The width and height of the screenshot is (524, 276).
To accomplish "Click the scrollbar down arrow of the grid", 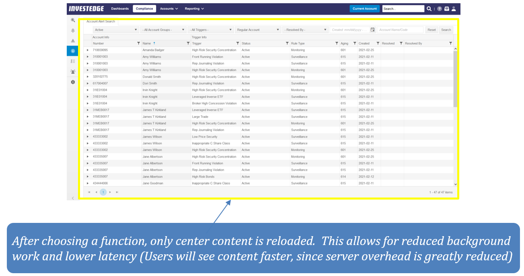I will click(455, 184).
